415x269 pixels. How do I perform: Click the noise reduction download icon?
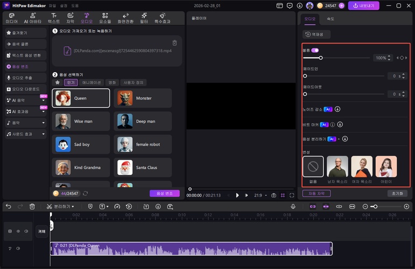point(337,109)
